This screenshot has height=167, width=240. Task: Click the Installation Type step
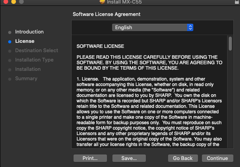[34, 60]
